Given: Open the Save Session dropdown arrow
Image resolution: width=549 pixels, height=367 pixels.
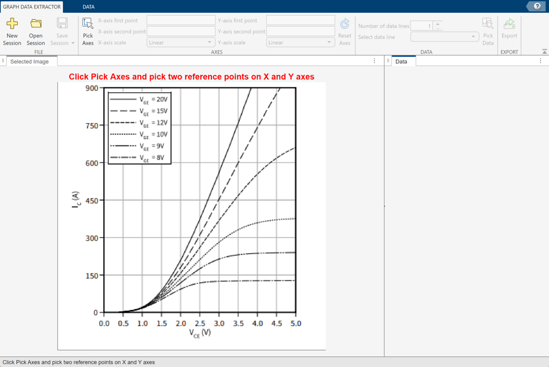Looking at the screenshot, I should pyautogui.click(x=72, y=43).
